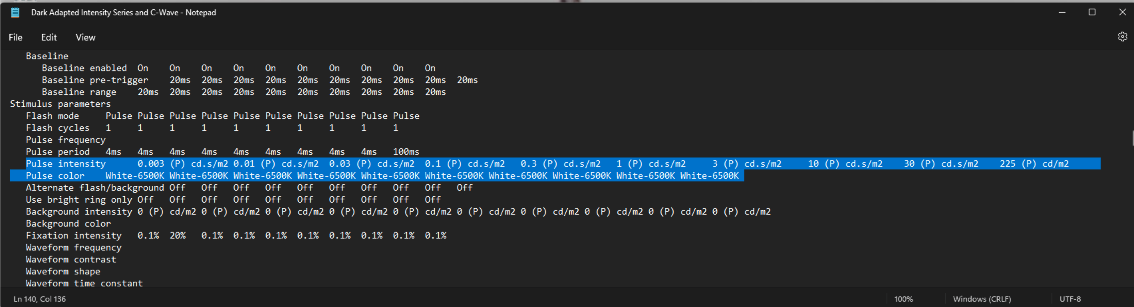Click the text 'Alternate flash/background'
The image size is (1134, 307).
click(x=95, y=188)
